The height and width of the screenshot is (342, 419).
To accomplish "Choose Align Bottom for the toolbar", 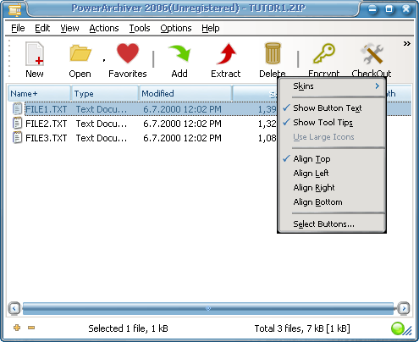I will click(332, 202).
